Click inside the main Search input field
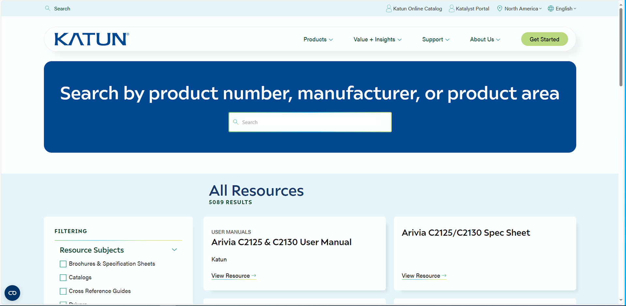626x306 pixels. click(310, 122)
